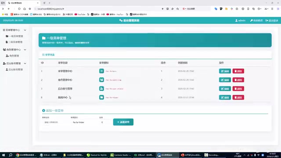Click the browser hamburger menu icon

tap(272, 9)
